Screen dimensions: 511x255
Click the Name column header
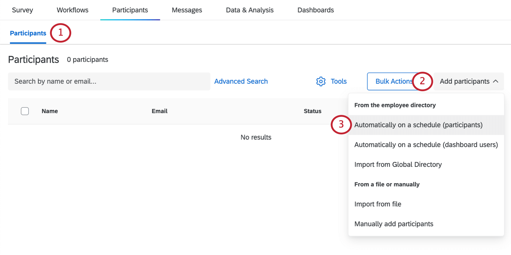[x=50, y=111]
